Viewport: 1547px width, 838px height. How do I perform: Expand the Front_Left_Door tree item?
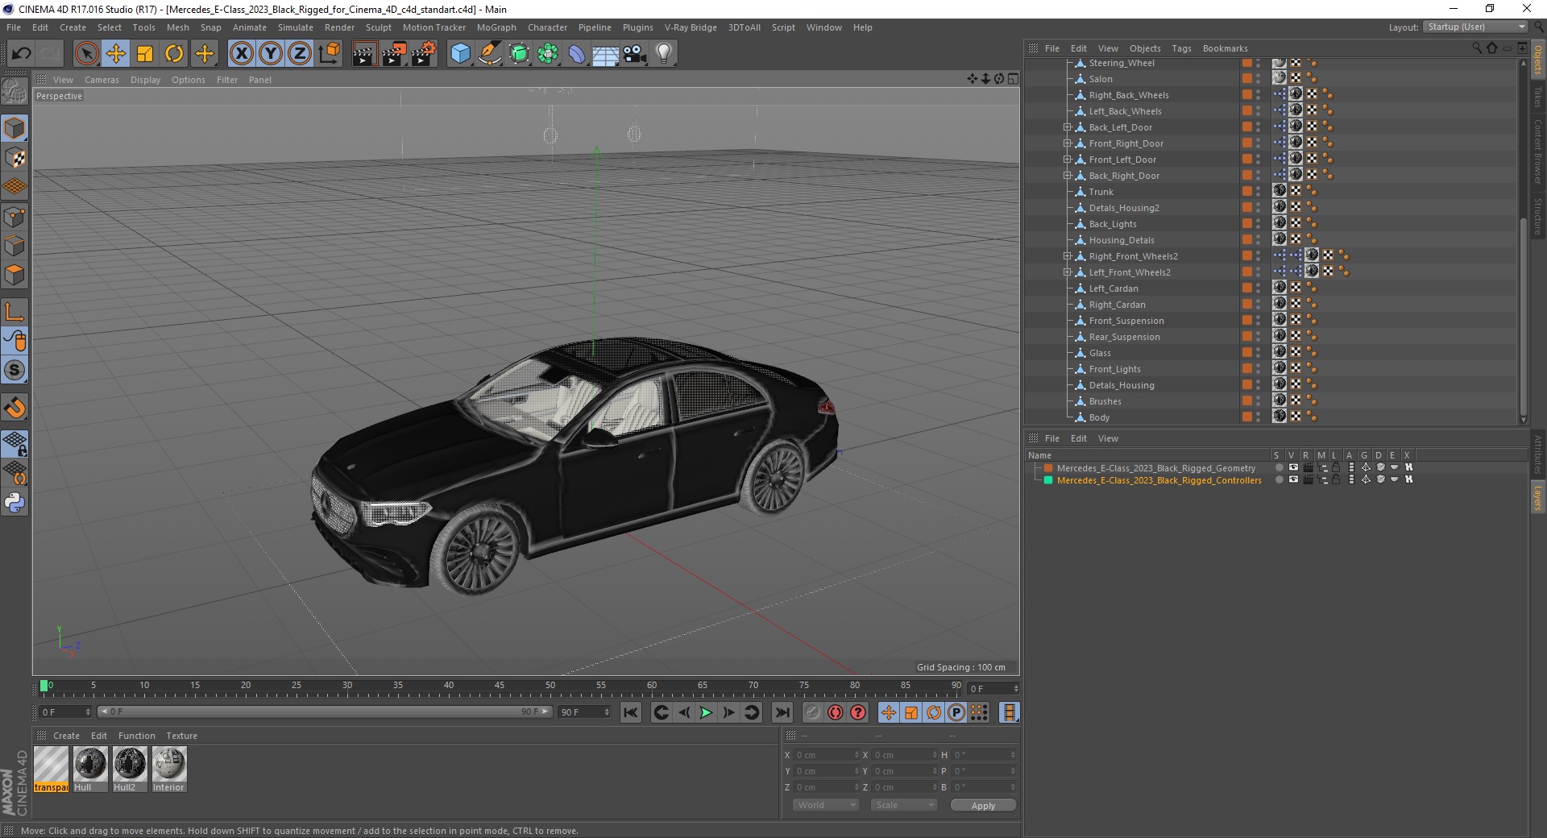tap(1067, 160)
